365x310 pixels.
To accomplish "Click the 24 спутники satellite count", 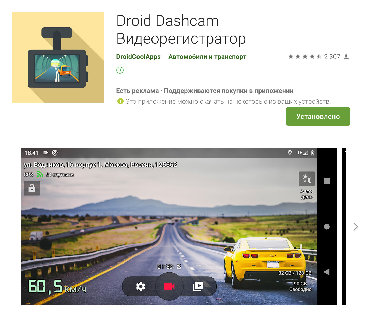I will pyautogui.click(x=60, y=175).
